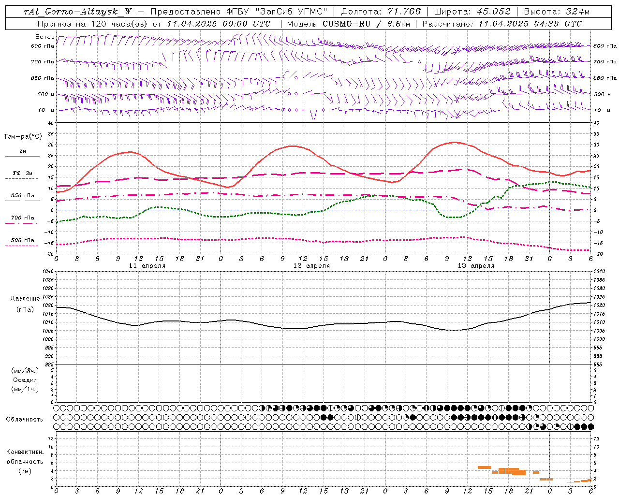Click the forecast start time 11.04.2025 00:00 UTC

219,24
